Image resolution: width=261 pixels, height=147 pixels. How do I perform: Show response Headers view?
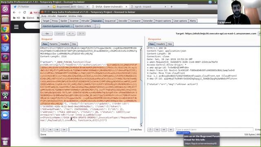pyautogui.click(x=160, y=44)
